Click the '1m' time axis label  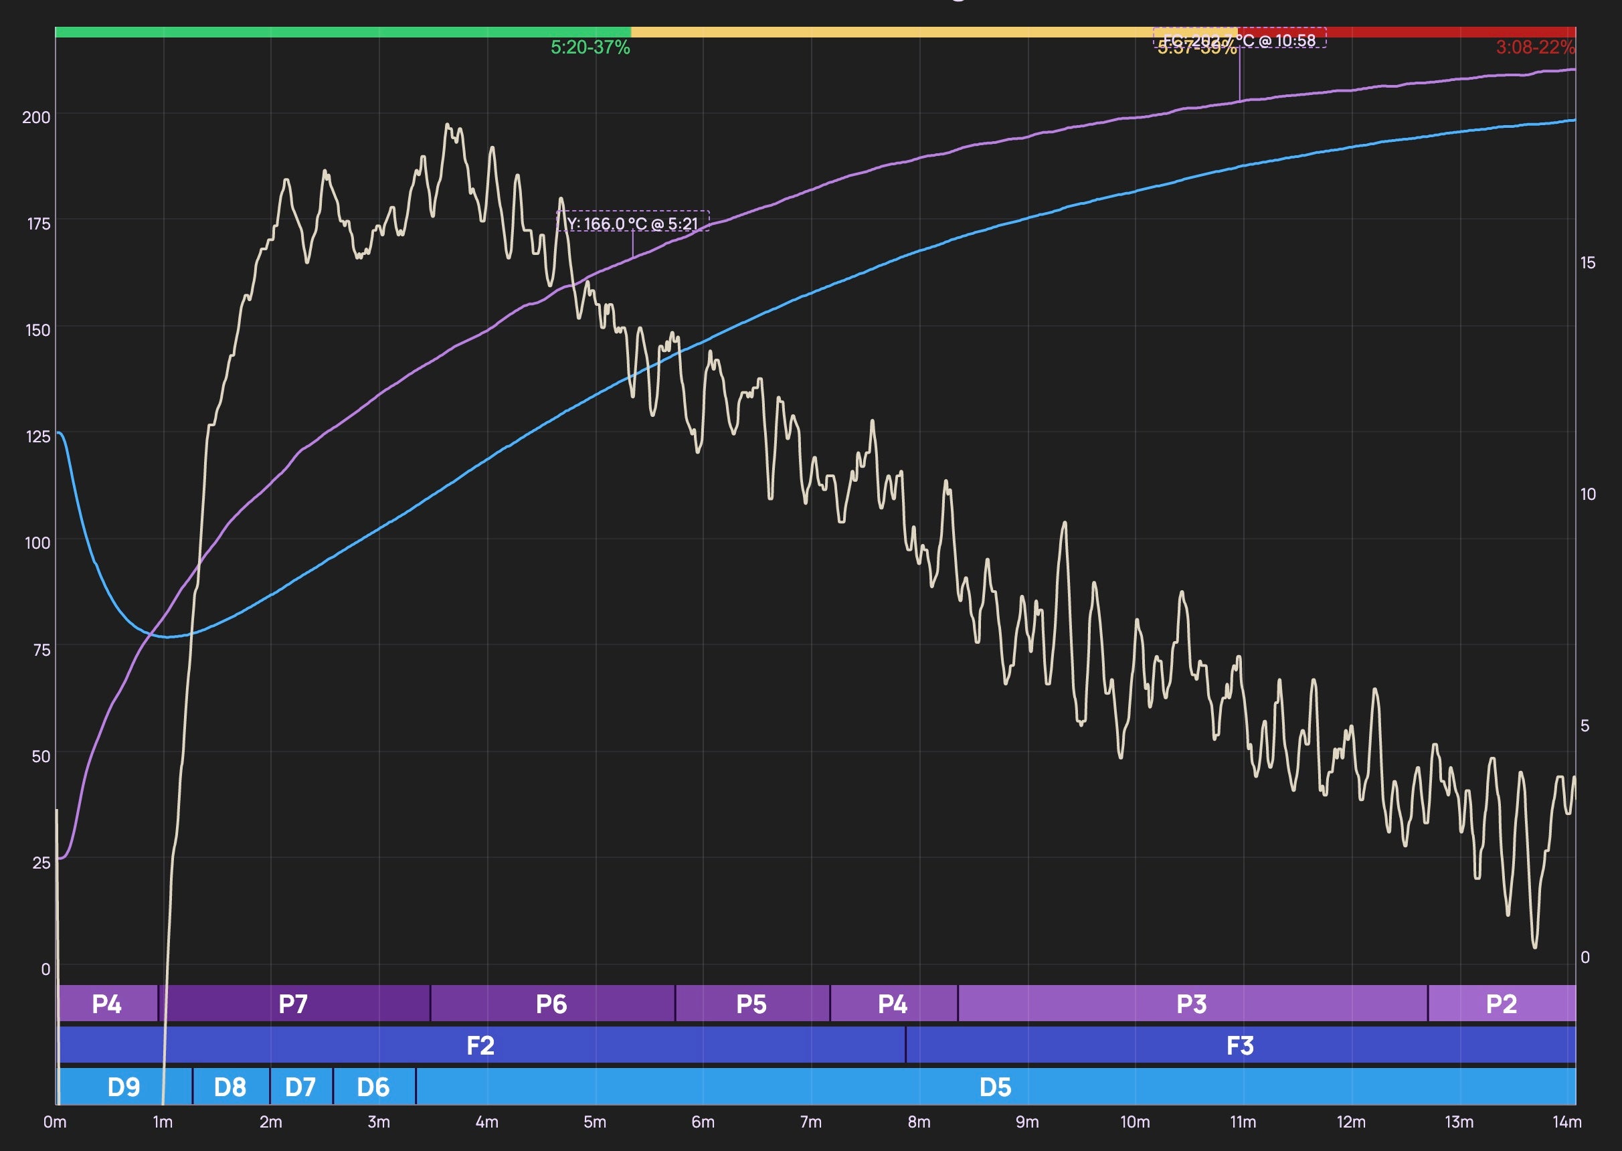pyautogui.click(x=163, y=1122)
